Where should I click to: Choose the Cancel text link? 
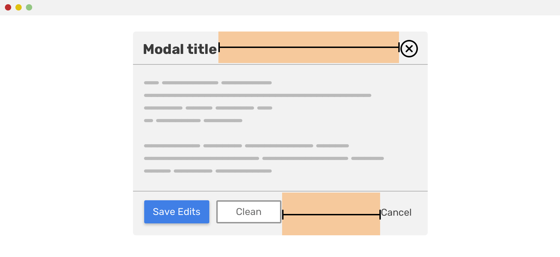(x=396, y=213)
